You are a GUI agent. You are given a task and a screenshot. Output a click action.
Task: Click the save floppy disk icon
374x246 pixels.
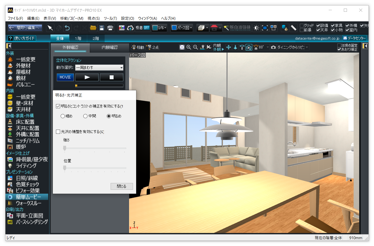[x=102, y=28]
